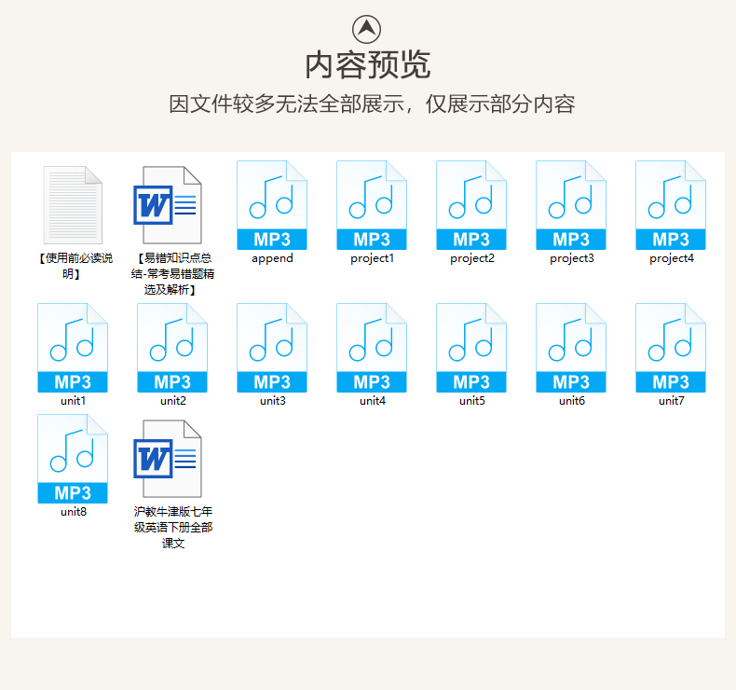Open the 易错知识点总结 Word document icon
Viewport: 736px width, 690px height.
pyautogui.click(x=168, y=205)
